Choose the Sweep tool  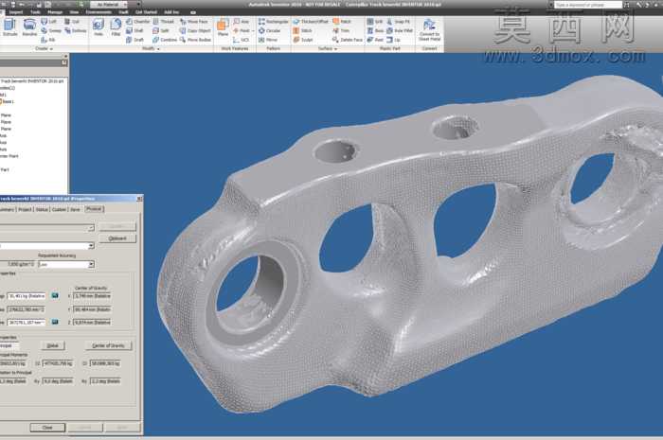coord(51,31)
